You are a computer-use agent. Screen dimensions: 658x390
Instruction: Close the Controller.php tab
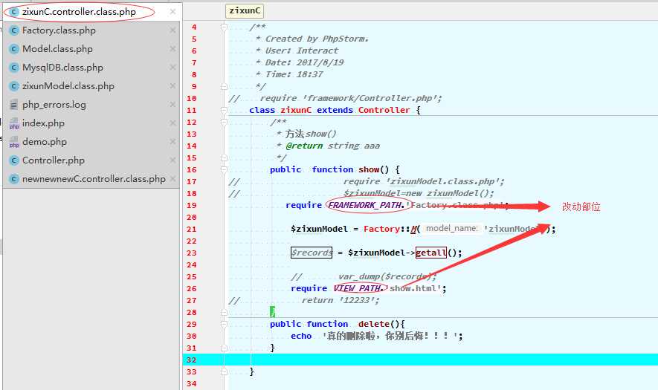(x=172, y=160)
